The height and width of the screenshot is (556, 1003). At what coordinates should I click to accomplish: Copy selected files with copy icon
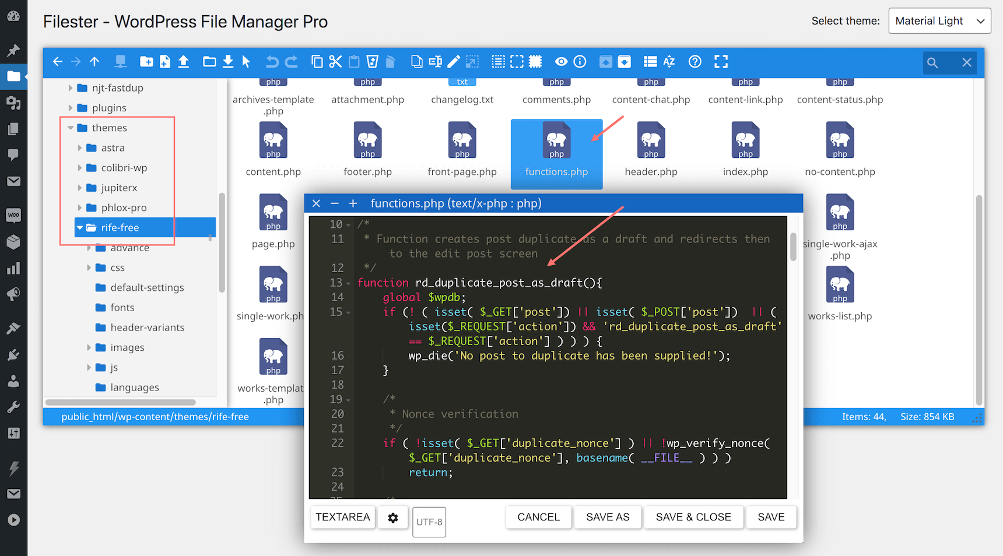317,62
